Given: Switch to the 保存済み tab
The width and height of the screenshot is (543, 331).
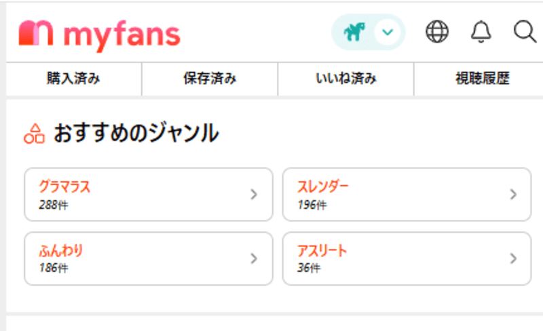Looking at the screenshot, I should [210, 79].
